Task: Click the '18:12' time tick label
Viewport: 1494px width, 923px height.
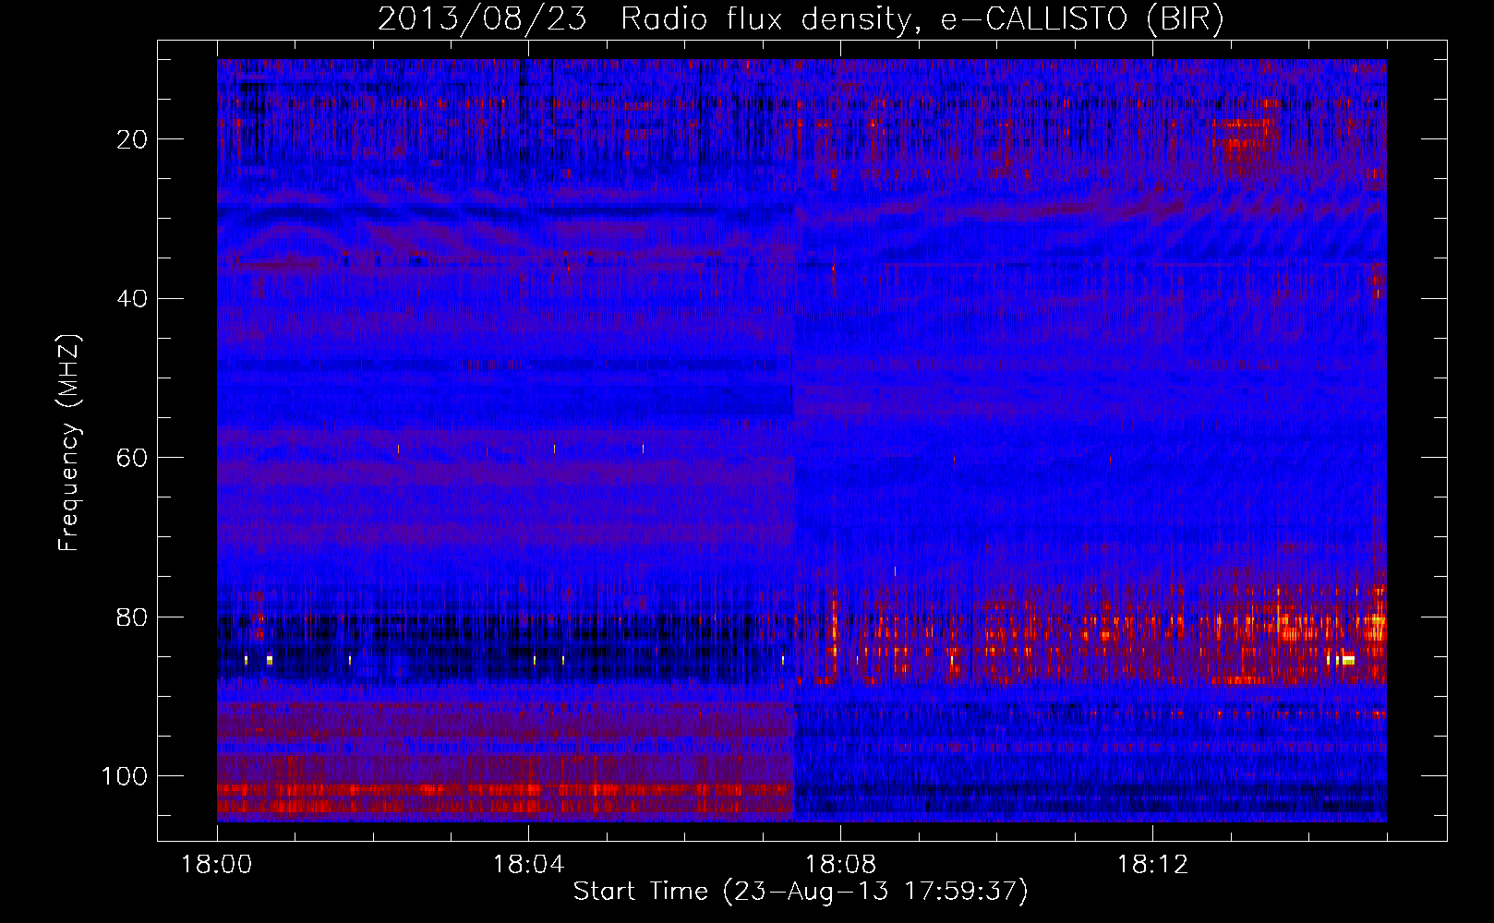Action: pos(1152,865)
